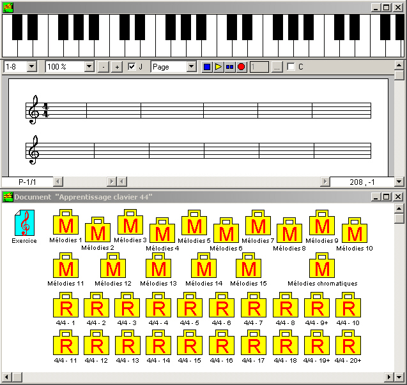This screenshot has height=385, width=407.
Task: Open the rhythm bag 4/4 - 8
Action: pos(286,305)
